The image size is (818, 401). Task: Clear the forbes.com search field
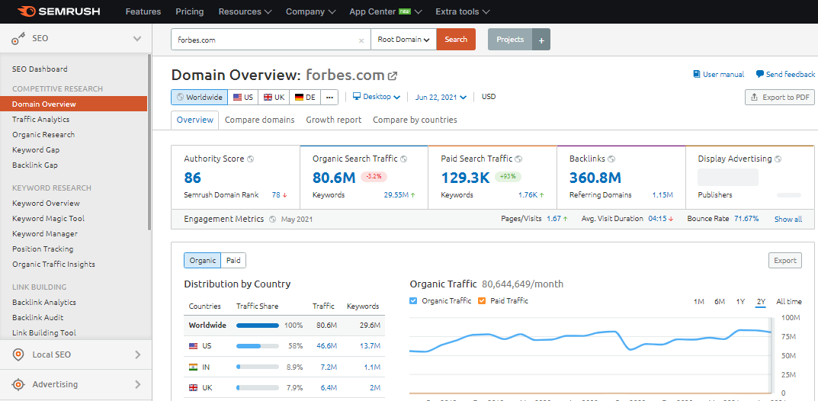pos(361,40)
